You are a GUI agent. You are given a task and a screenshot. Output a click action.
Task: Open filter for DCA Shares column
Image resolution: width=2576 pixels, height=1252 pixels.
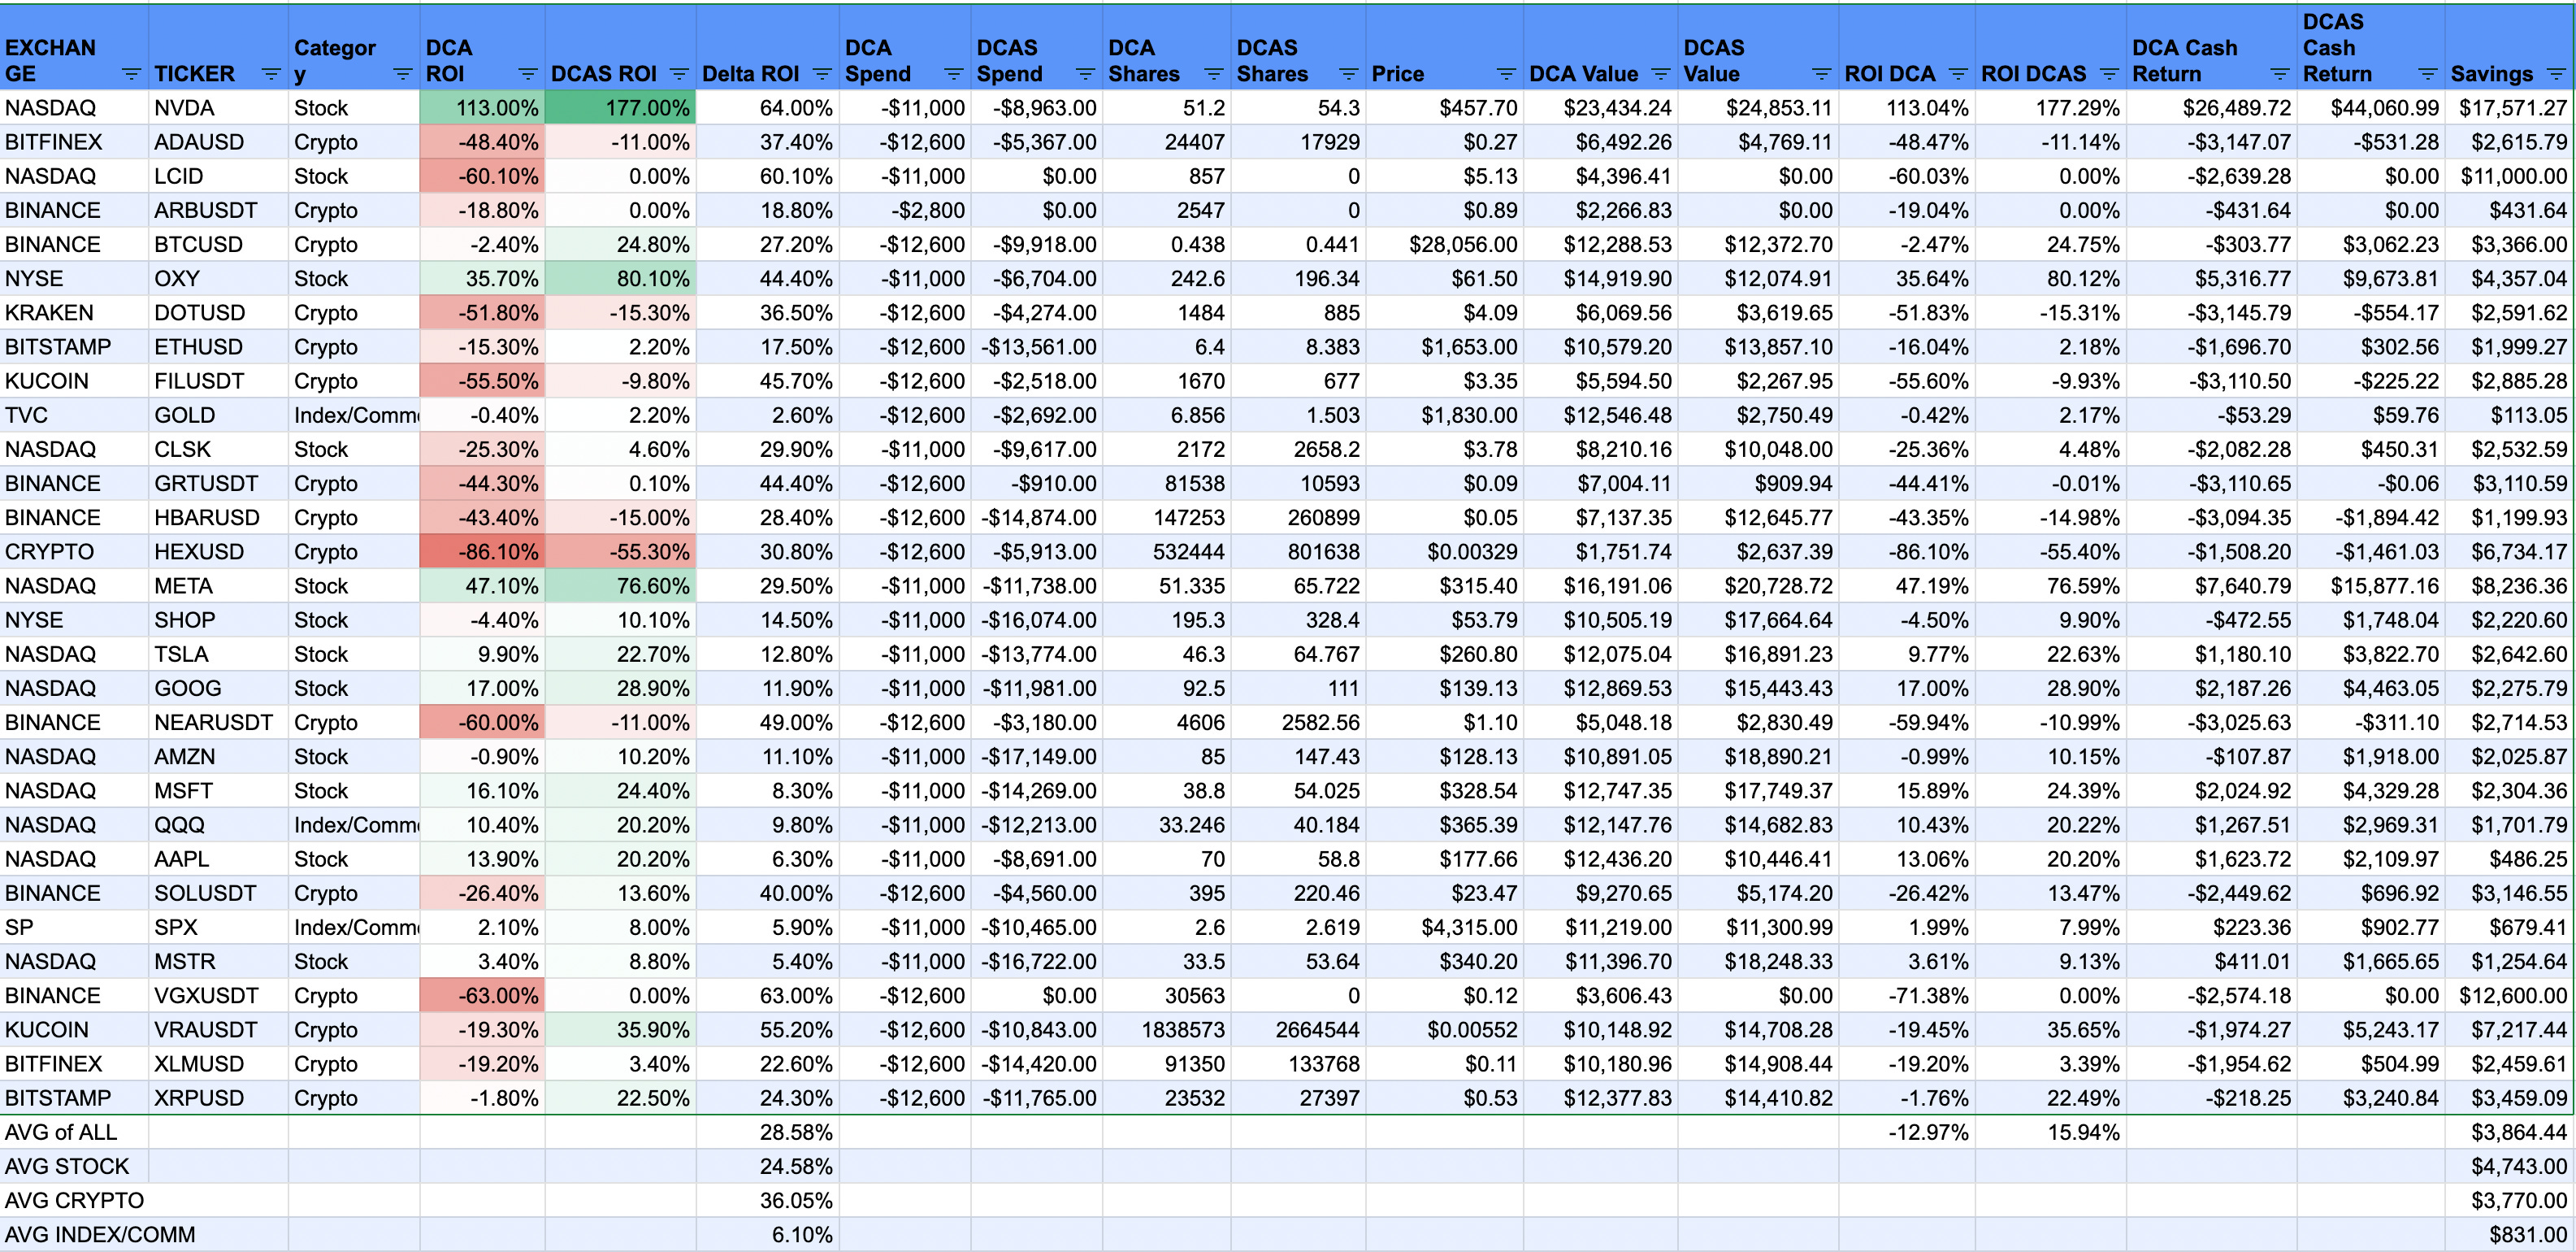coord(1214,74)
